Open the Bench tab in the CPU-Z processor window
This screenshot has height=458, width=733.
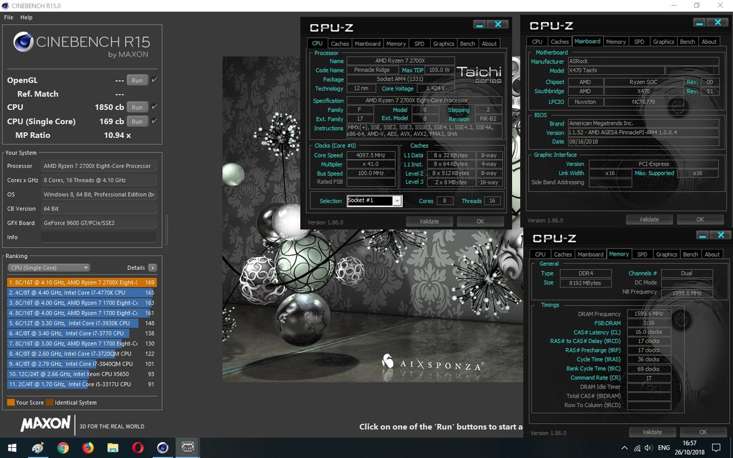[468, 43]
